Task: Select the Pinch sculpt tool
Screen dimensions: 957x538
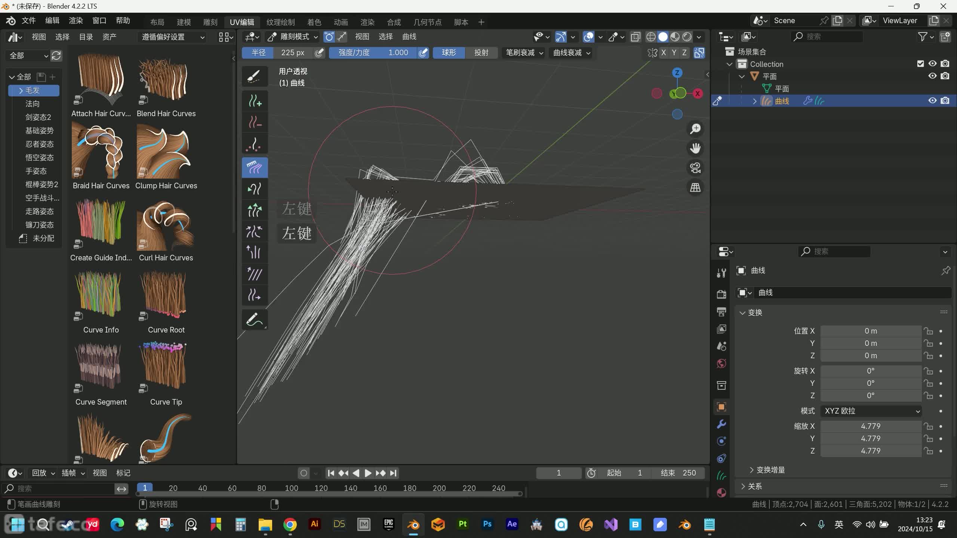Action: pos(255,231)
